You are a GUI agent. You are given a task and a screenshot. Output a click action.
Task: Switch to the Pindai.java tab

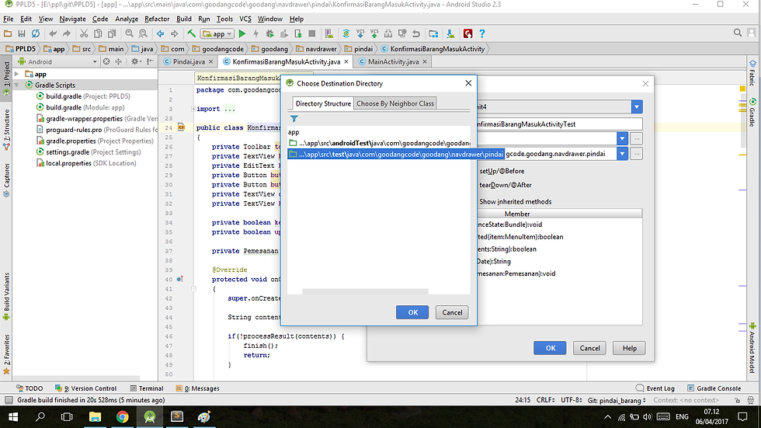(188, 61)
